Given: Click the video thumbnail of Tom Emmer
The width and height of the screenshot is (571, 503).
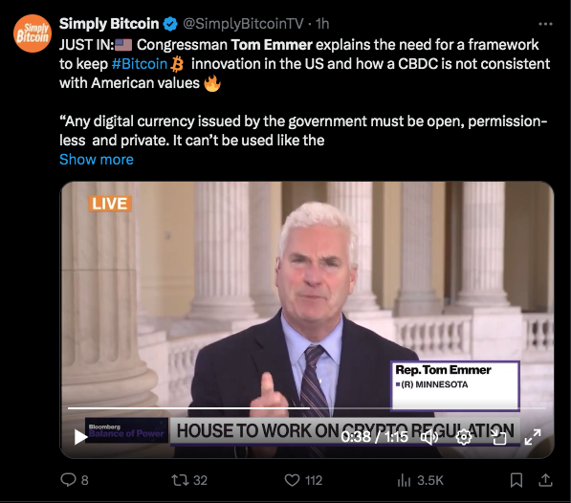Looking at the screenshot, I should pos(307,298).
